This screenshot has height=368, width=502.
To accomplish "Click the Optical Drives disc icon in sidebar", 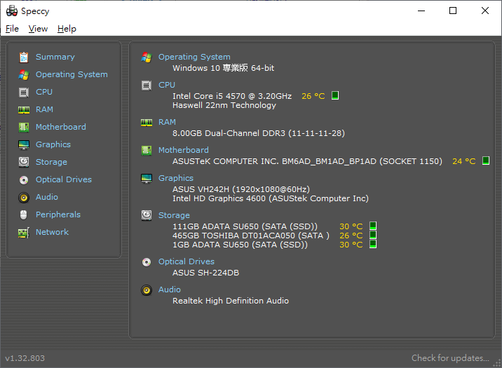I will coord(24,180).
